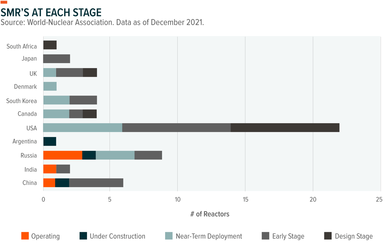387x247 pixels.
Task: Click the x-axis tick label '10'
Action: pyautogui.click(x=177, y=200)
